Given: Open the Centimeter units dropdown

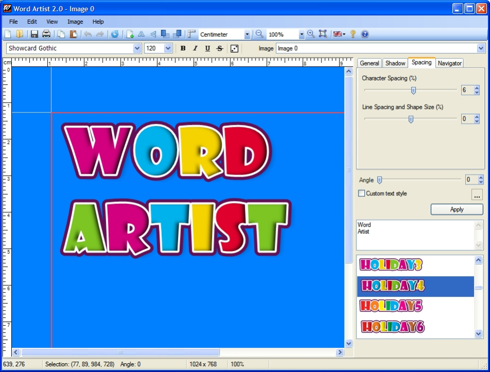Looking at the screenshot, I should [x=247, y=35].
